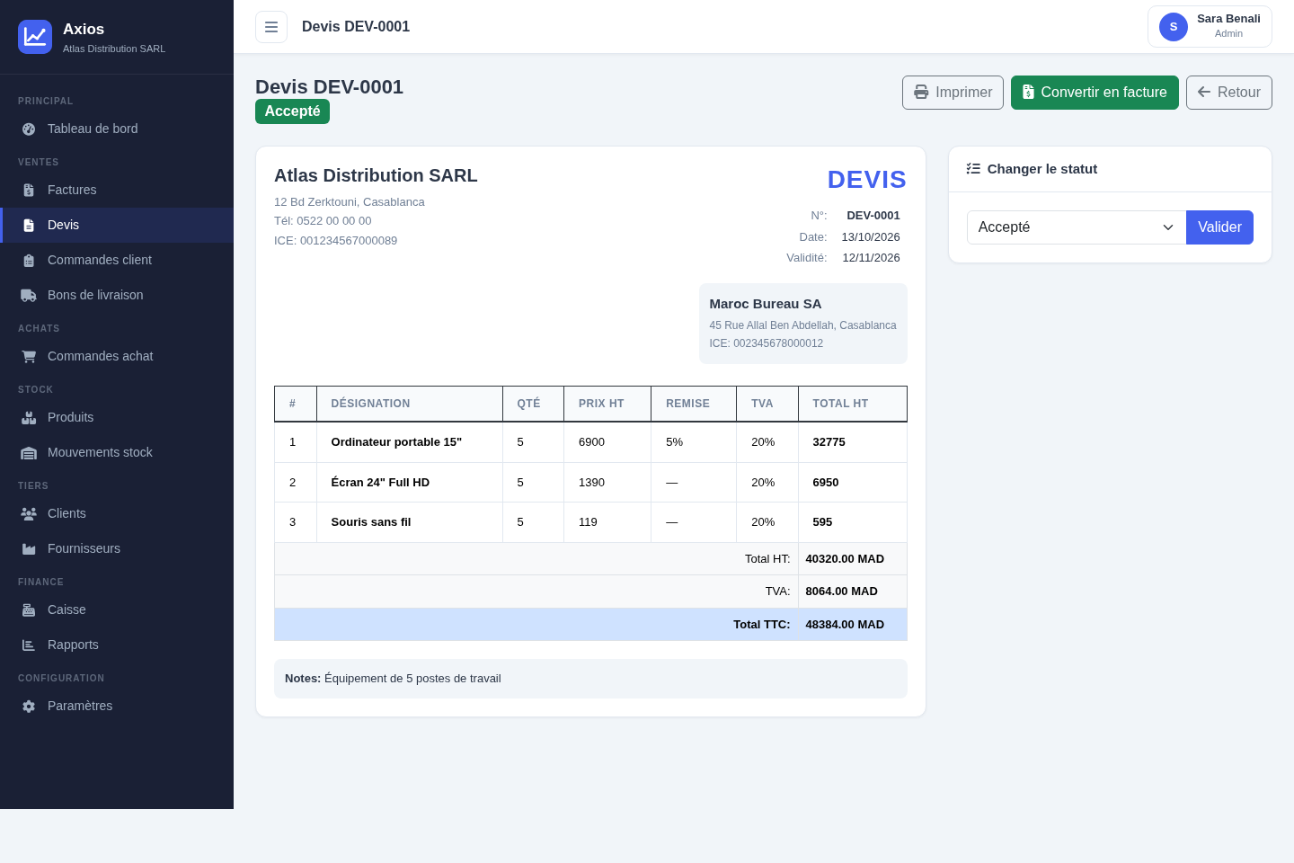
Task: Click the Commandes achat cart icon
Action: click(x=29, y=356)
